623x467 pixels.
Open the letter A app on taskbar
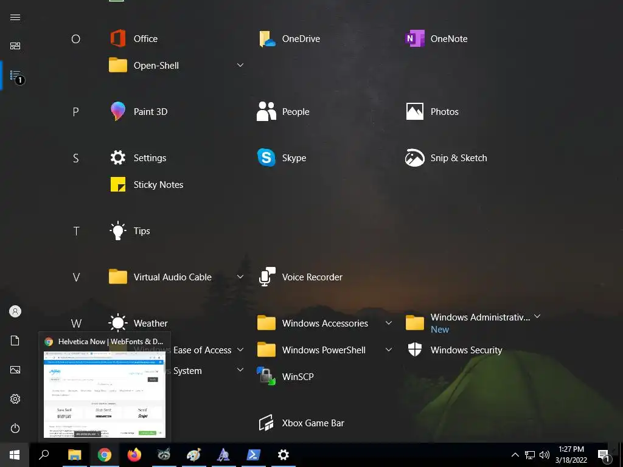tap(223, 455)
